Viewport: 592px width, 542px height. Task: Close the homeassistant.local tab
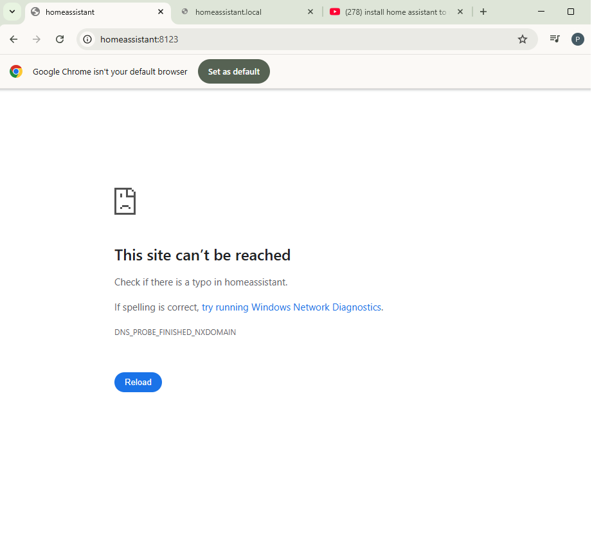click(x=310, y=12)
